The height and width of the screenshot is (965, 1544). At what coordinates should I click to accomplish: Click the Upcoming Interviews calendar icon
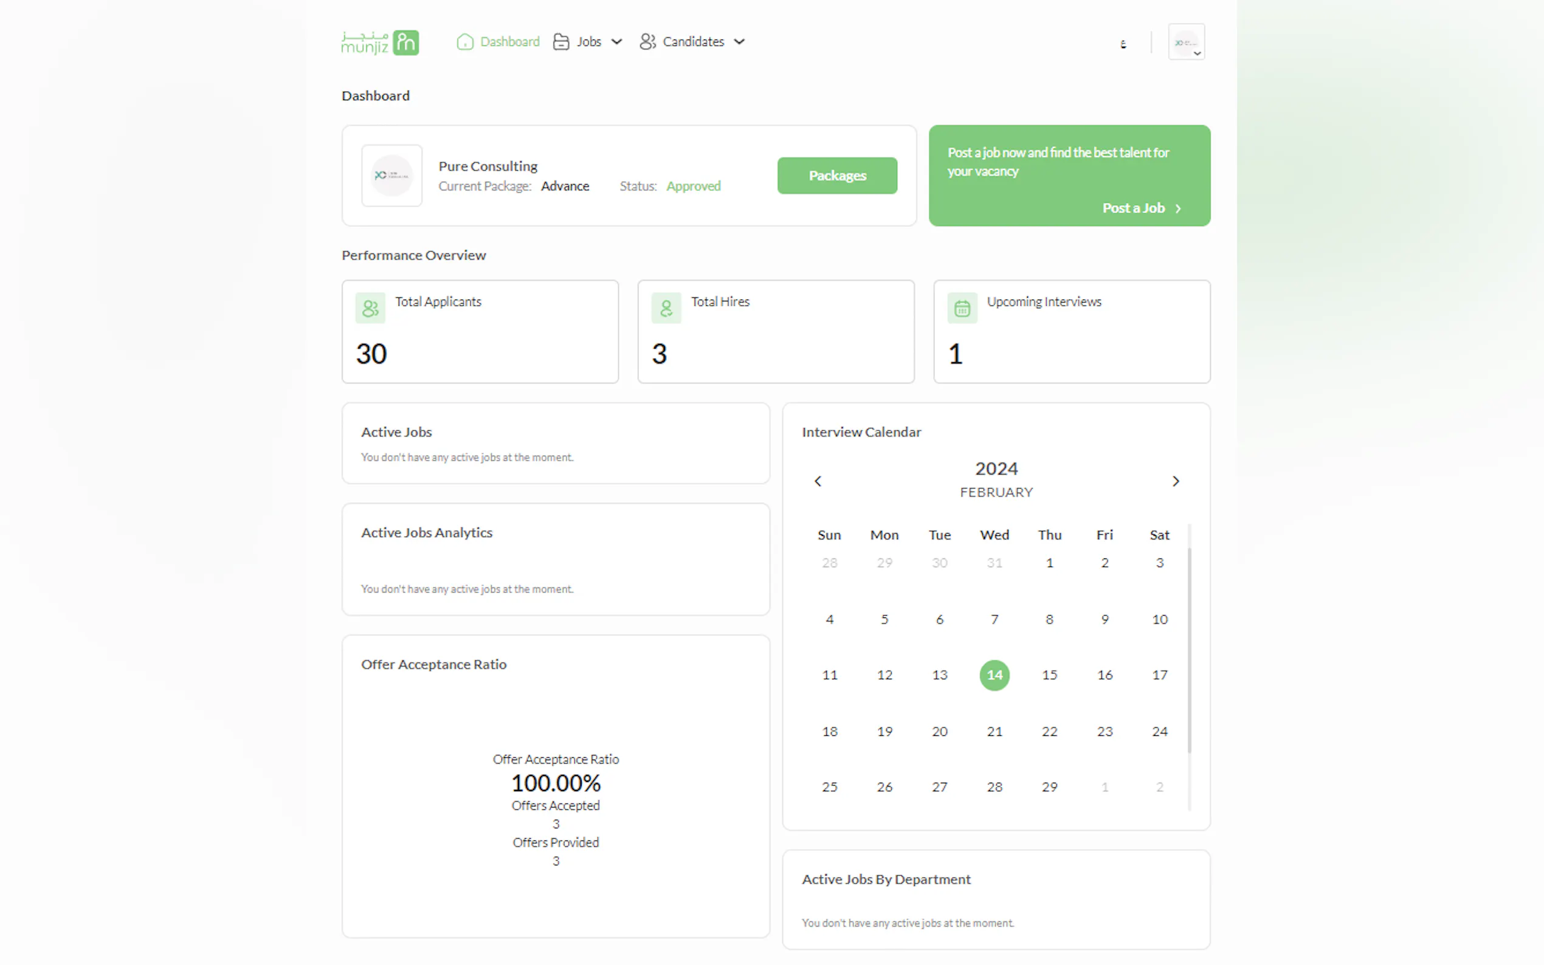click(962, 308)
